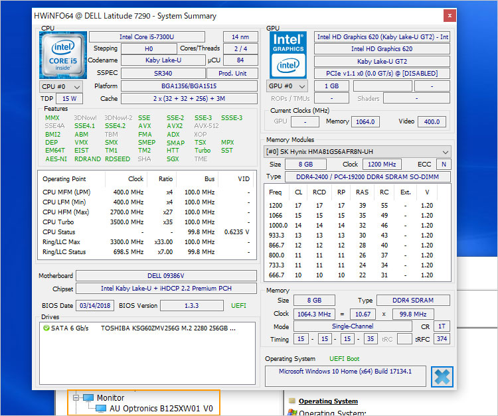This screenshot has width=498, height=416.
Task: Click the Memory Clock 1064.3 MHz field
Action: (314, 314)
